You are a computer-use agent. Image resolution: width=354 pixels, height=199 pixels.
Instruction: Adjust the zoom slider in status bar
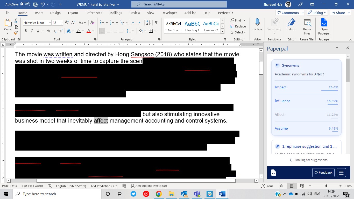click(326, 186)
